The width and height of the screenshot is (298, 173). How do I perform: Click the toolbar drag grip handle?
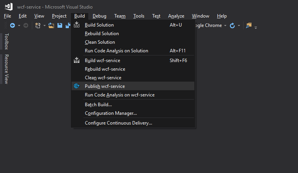6,25
